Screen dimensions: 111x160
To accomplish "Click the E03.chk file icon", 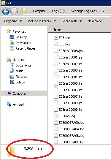I will (x=56, y=37).
